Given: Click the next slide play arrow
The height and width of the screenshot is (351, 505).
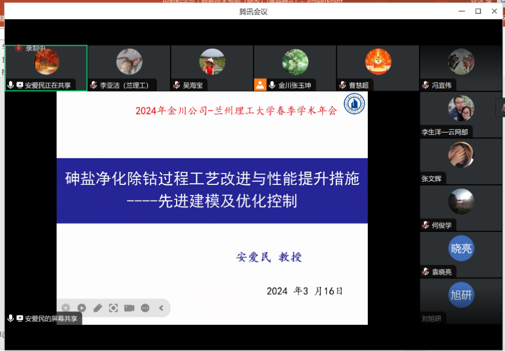Looking at the screenshot, I should click(81, 308).
